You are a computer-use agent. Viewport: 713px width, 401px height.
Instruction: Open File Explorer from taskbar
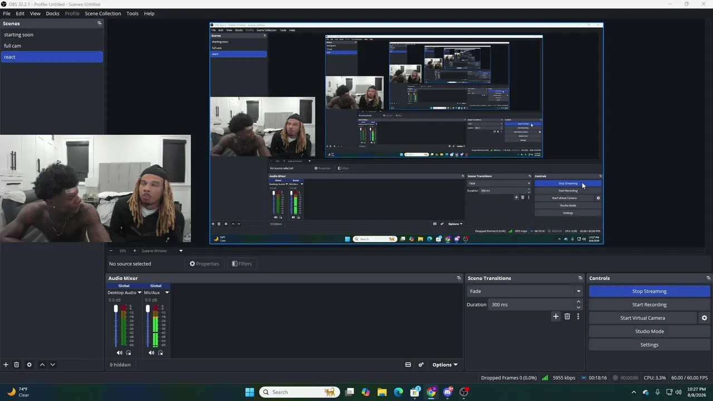click(x=382, y=392)
